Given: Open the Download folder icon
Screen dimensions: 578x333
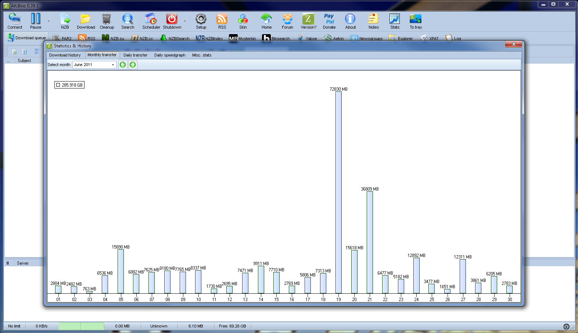Looking at the screenshot, I should pos(86,21).
